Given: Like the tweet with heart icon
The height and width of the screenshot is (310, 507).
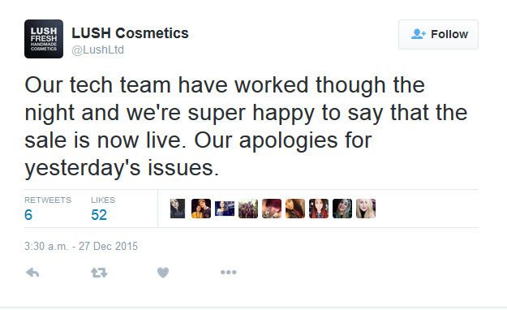Looking at the screenshot, I should (163, 273).
